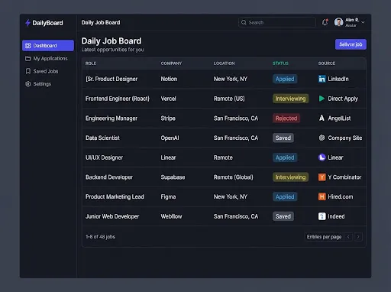Viewport: 391px width, 292px height.
Task: Click the Stripe company cell
Action: pyautogui.click(x=168, y=118)
